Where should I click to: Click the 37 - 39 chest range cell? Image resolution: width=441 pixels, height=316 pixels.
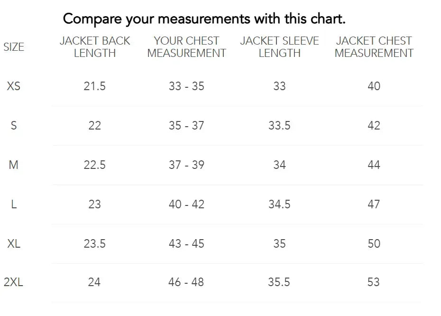point(186,165)
